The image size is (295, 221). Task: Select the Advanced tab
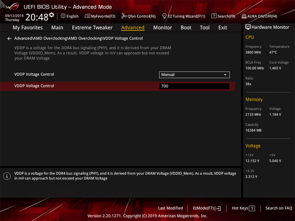click(x=133, y=28)
